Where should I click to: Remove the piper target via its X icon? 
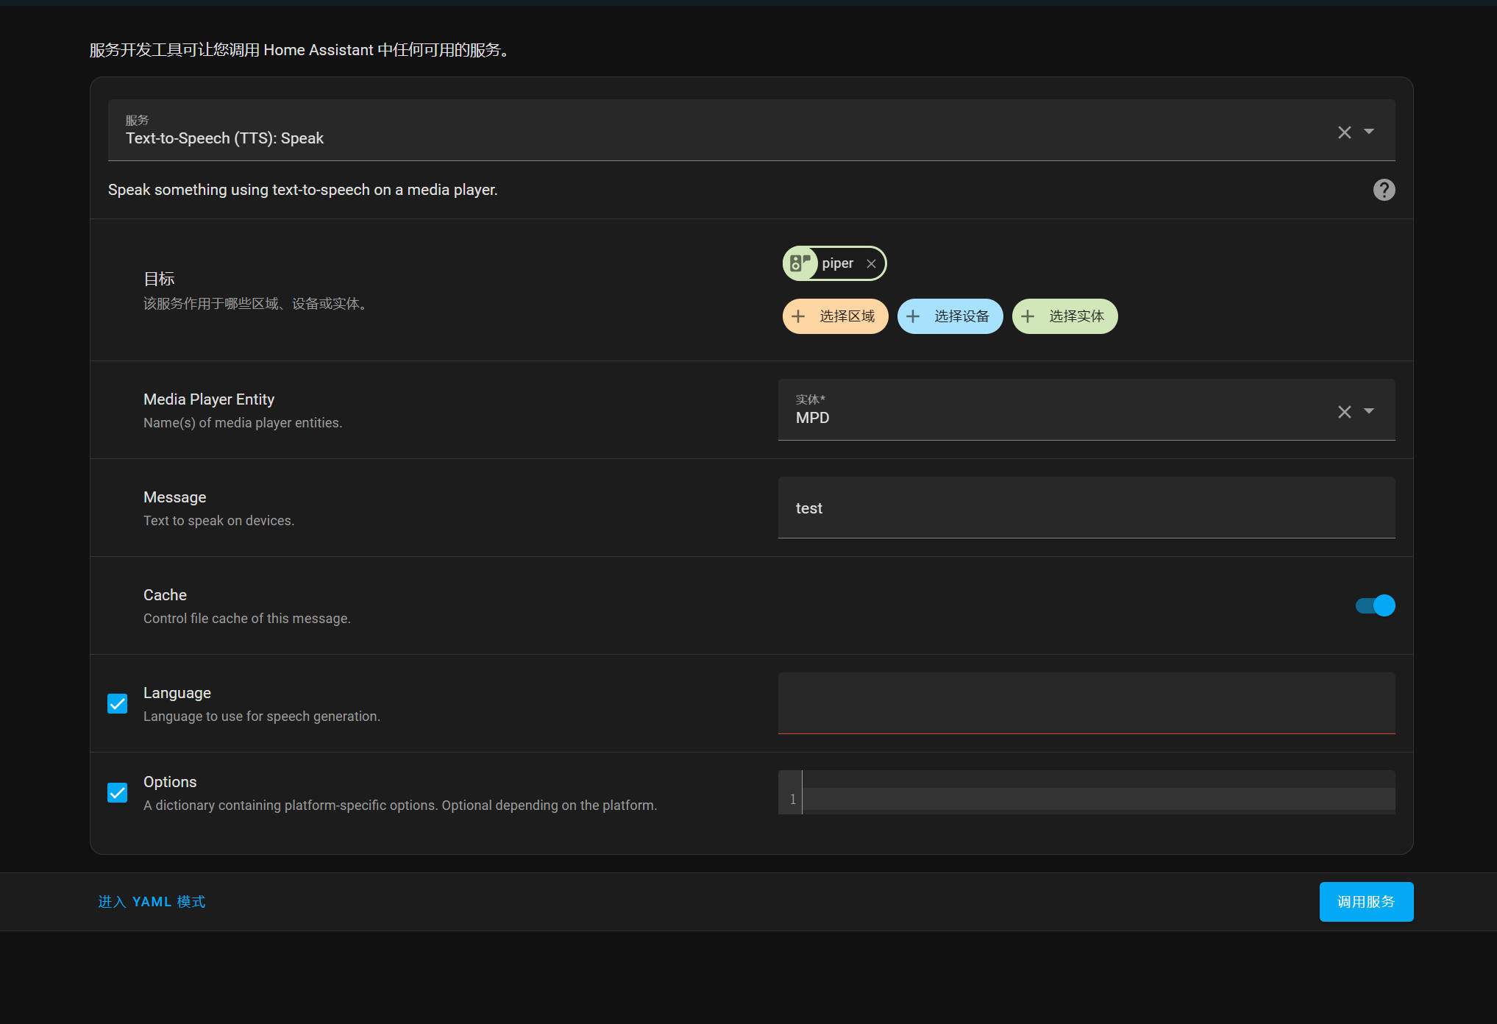pos(871,263)
